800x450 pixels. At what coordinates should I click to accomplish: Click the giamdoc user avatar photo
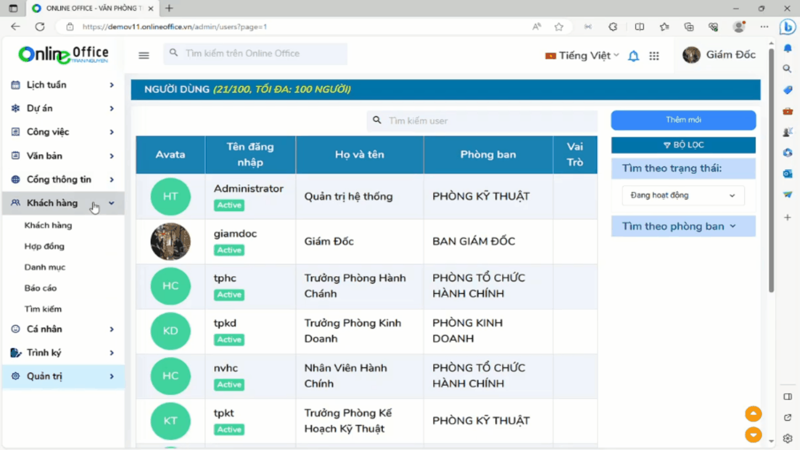coord(170,242)
